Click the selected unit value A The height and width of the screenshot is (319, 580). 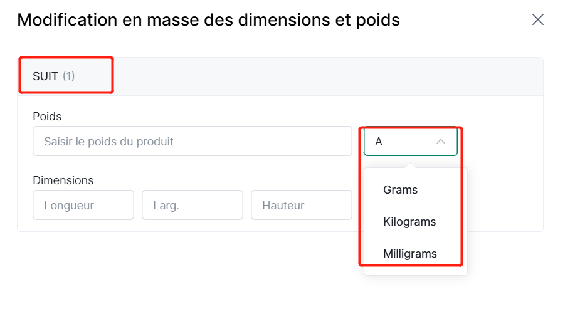point(379,142)
